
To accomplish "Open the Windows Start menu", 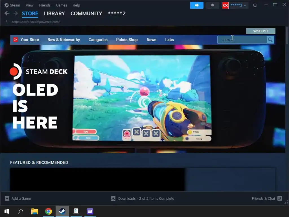I will point(7,211).
